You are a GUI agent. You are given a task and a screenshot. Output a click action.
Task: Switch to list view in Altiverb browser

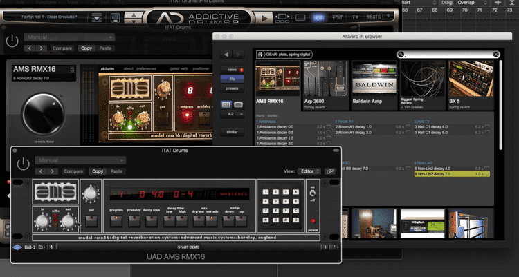click(x=238, y=105)
